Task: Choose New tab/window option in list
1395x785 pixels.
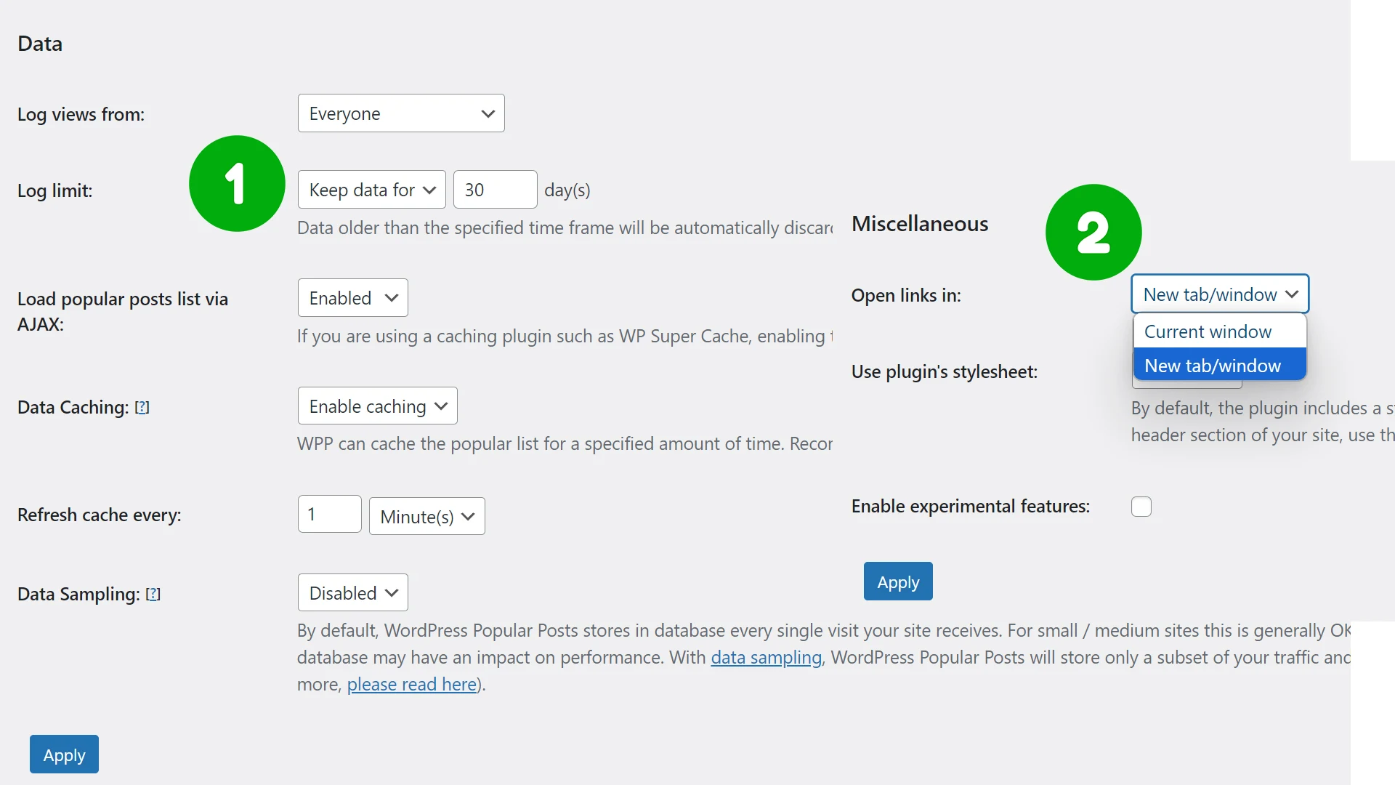Action: click(x=1220, y=366)
